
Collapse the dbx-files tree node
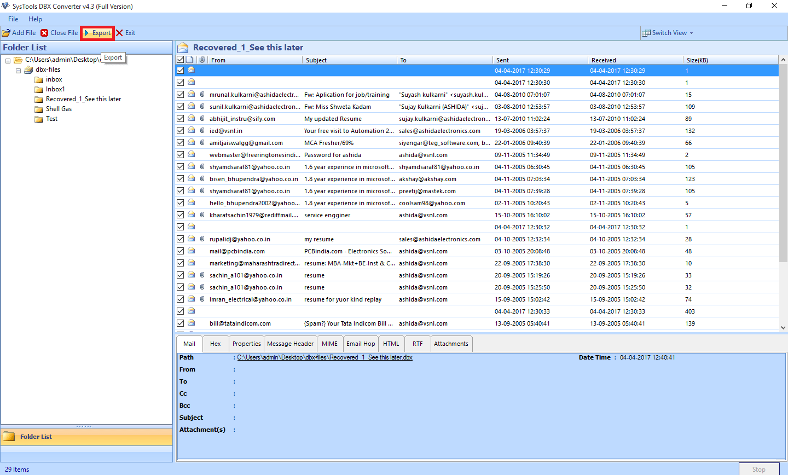pos(18,69)
